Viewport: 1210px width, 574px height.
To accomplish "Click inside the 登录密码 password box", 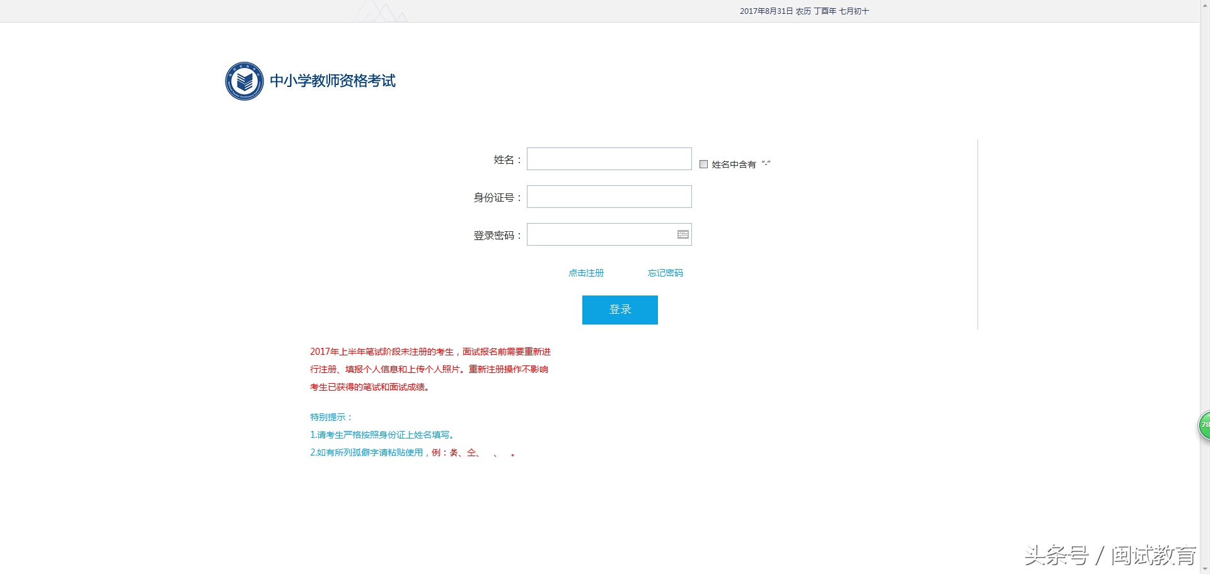I will coord(602,234).
